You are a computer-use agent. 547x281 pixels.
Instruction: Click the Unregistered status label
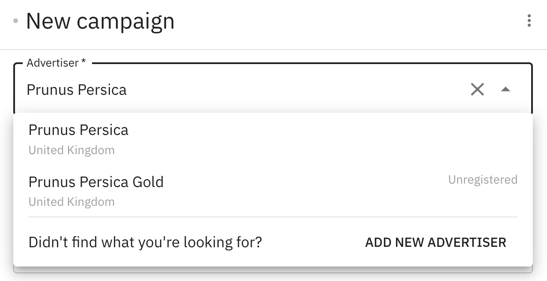pos(482,180)
